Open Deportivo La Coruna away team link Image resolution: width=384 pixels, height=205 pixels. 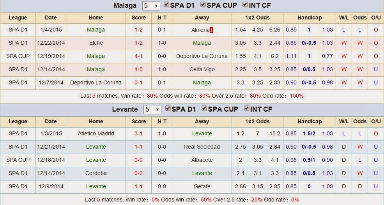click(x=202, y=56)
